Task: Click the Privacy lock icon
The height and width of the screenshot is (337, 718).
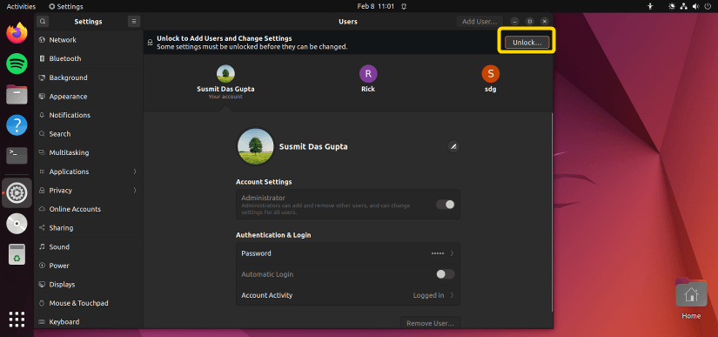Action: [42, 191]
